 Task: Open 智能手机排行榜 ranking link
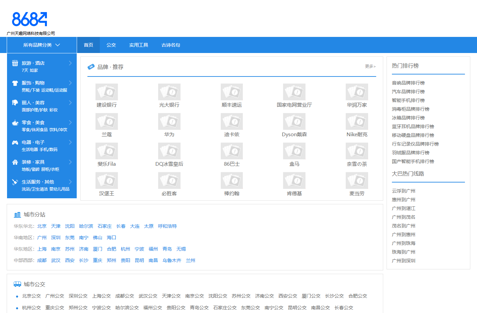[x=408, y=100]
